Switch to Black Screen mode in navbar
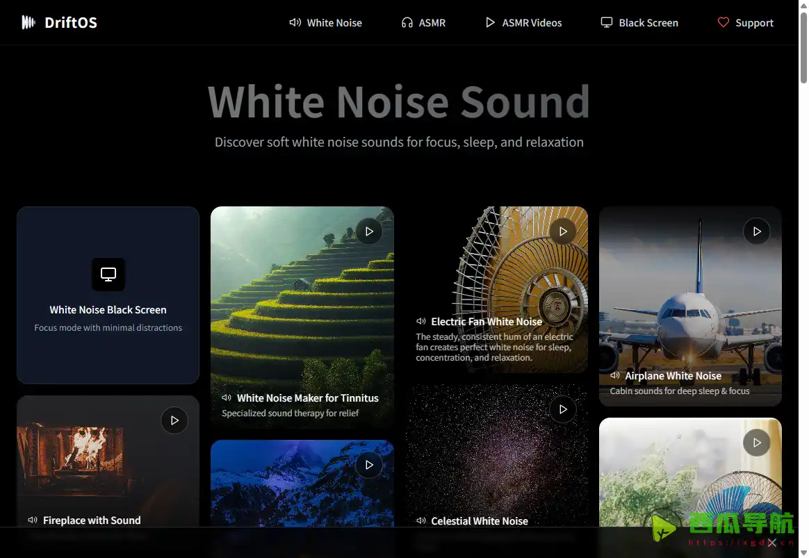Screen dimensions: 809x558 coord(639,23)
